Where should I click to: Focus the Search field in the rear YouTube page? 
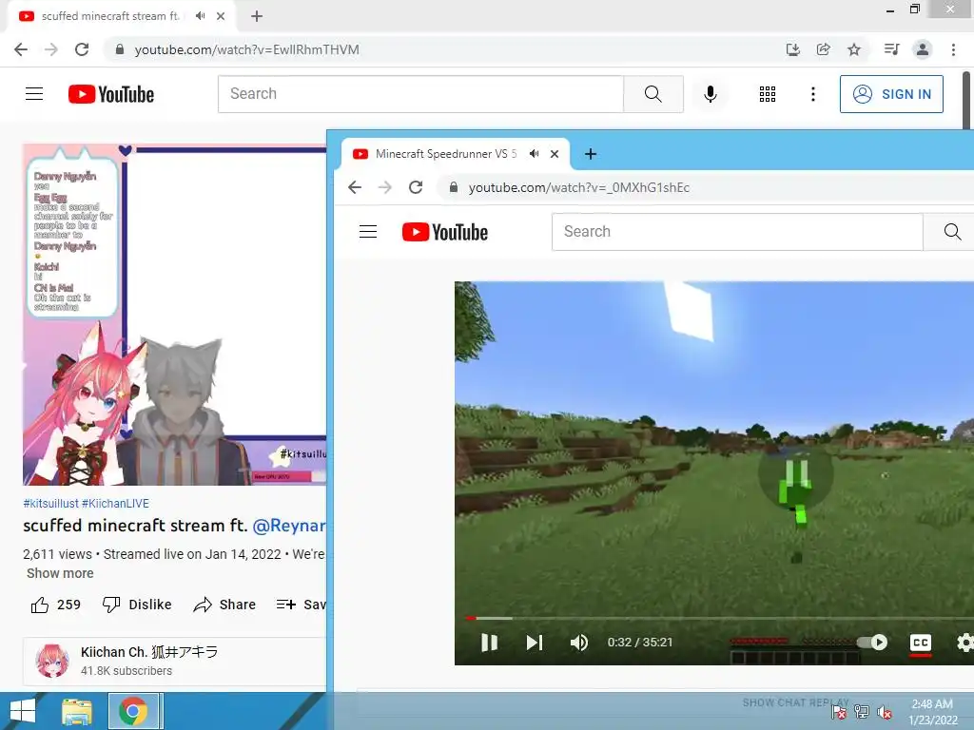(420, 94)
